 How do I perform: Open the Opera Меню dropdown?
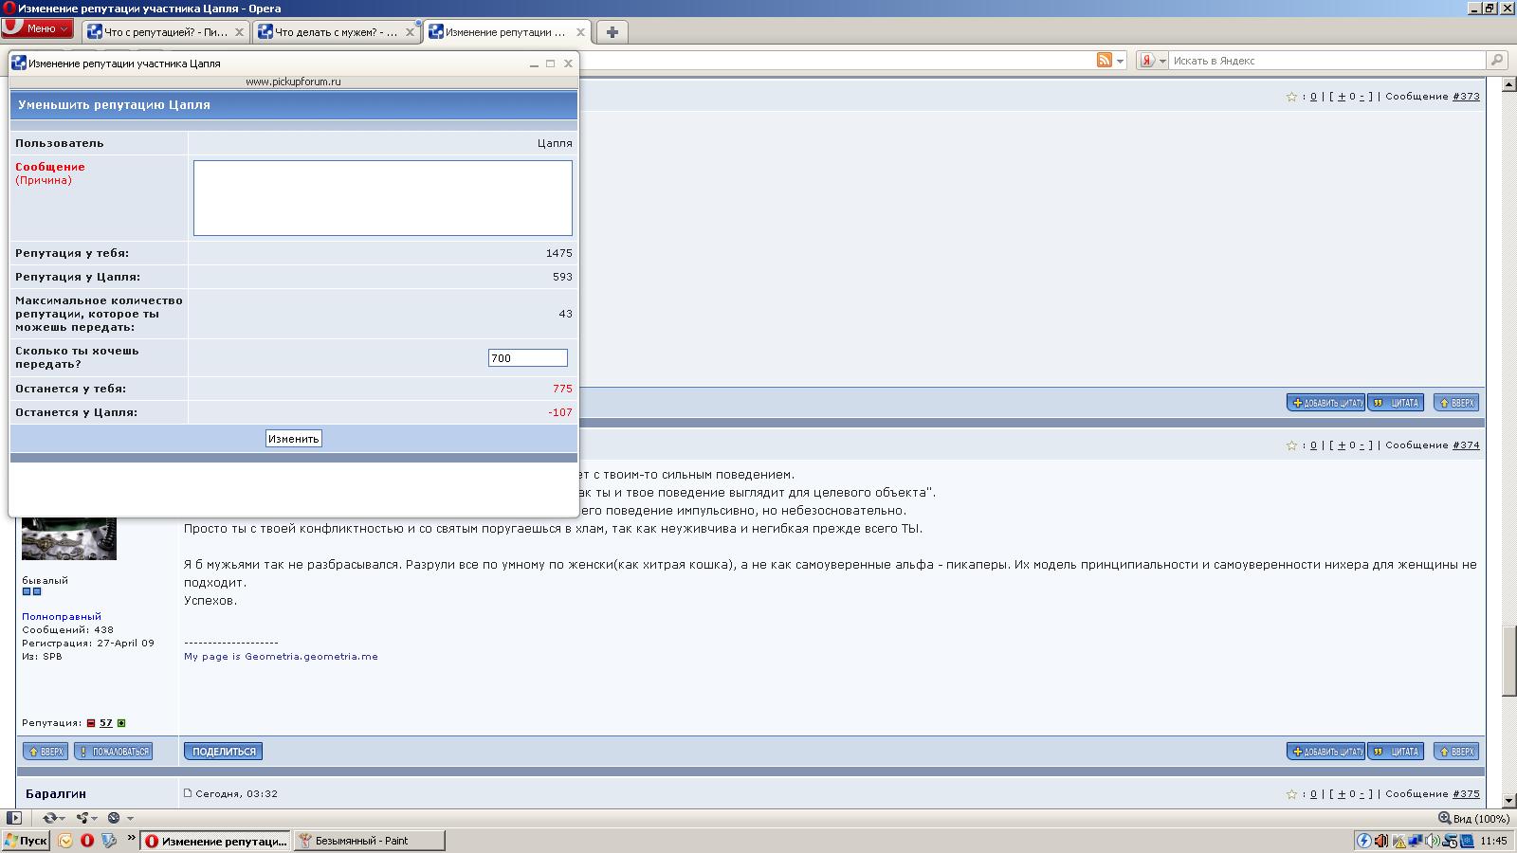coord(38,28)
